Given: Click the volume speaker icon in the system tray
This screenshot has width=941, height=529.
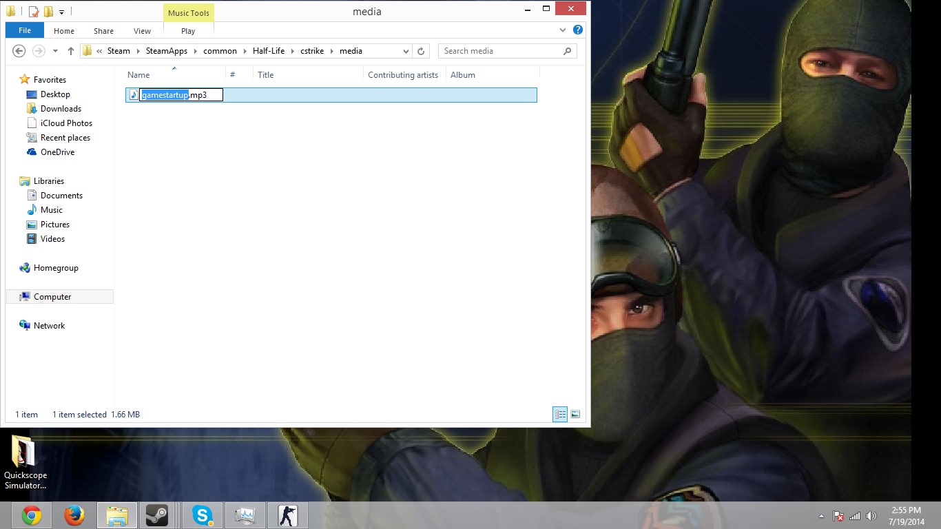Looking at the screenshot, I should point(871,516).
